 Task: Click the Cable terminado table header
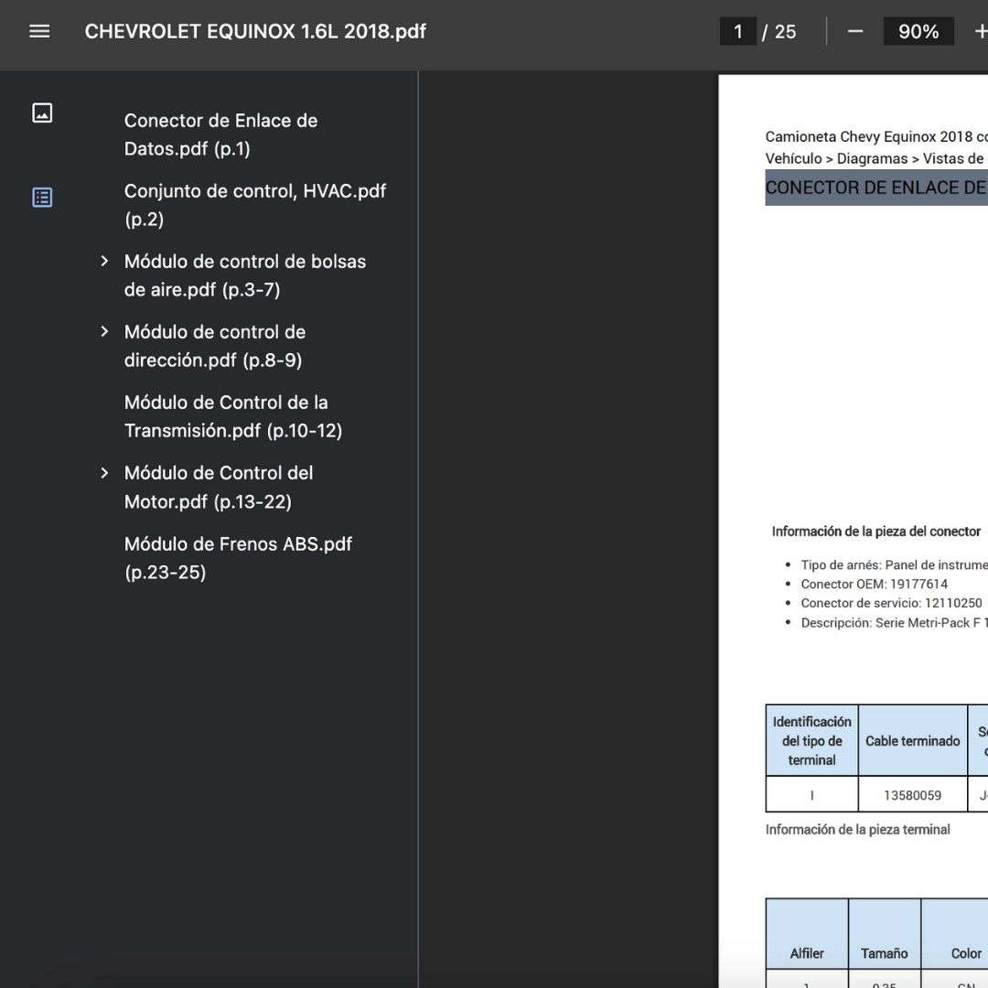coord(912,741)
